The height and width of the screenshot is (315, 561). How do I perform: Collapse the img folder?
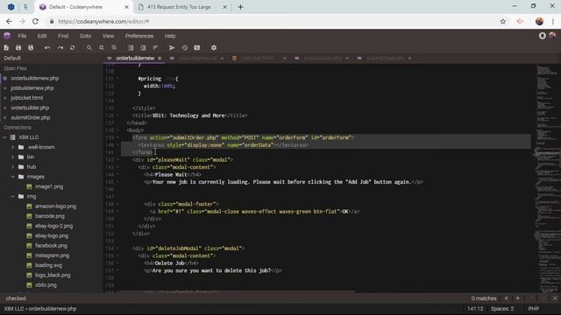pyautogui.click(x=13, y=196)
